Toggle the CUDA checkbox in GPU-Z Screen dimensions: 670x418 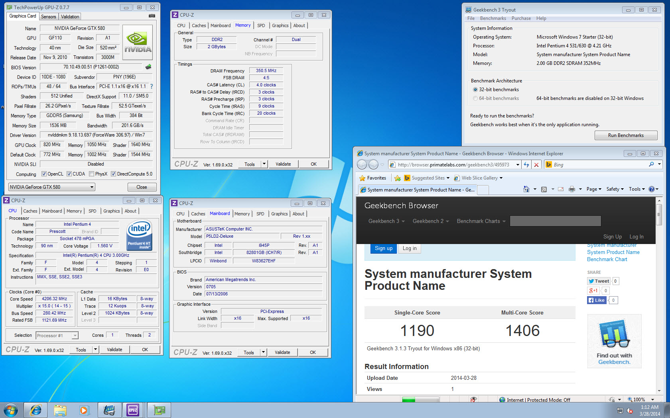click(x=69, y=174)
